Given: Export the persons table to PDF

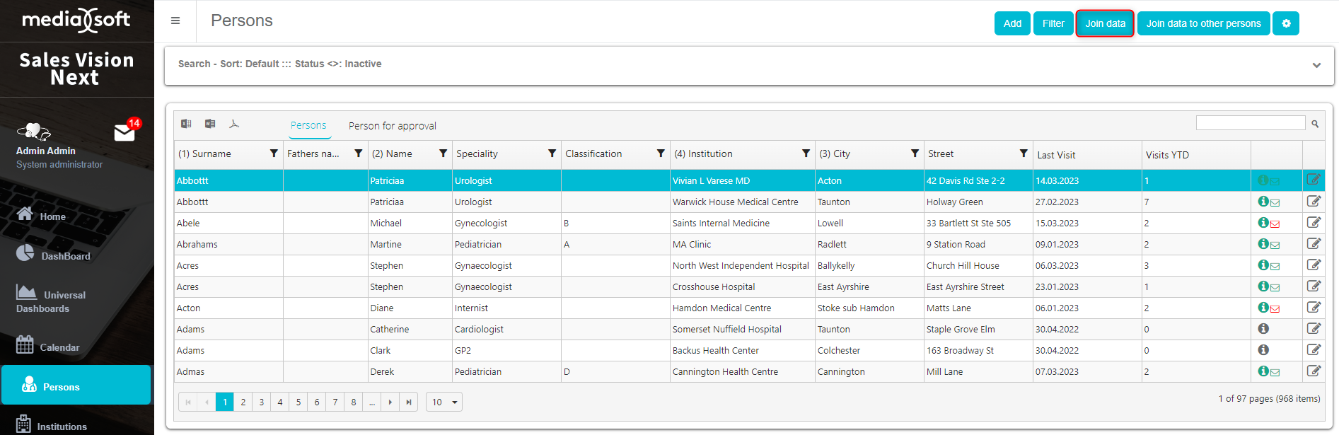Looking at the screenshot, I should [x=234, y=124].
